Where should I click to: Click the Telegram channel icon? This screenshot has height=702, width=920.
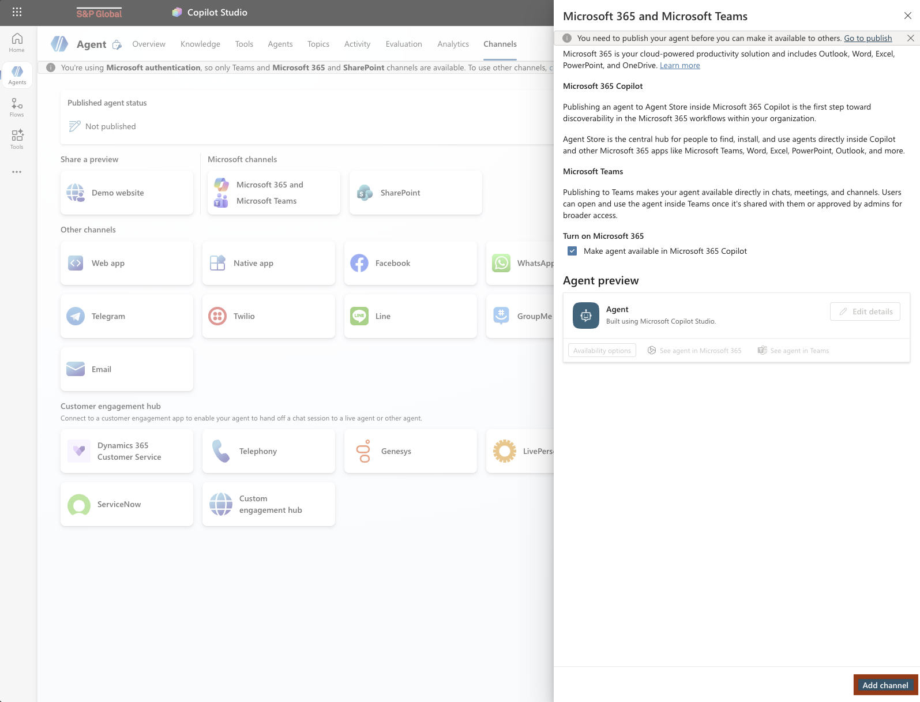pos(76,316)
